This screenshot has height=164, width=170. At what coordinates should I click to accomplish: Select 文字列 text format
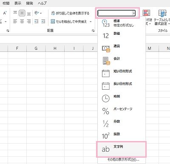pyautogui.click(x=122, y=149)
